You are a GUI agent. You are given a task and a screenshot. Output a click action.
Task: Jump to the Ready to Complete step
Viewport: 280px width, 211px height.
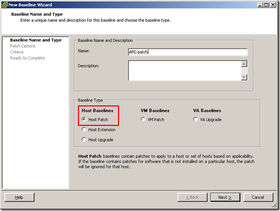coord(27,58)
